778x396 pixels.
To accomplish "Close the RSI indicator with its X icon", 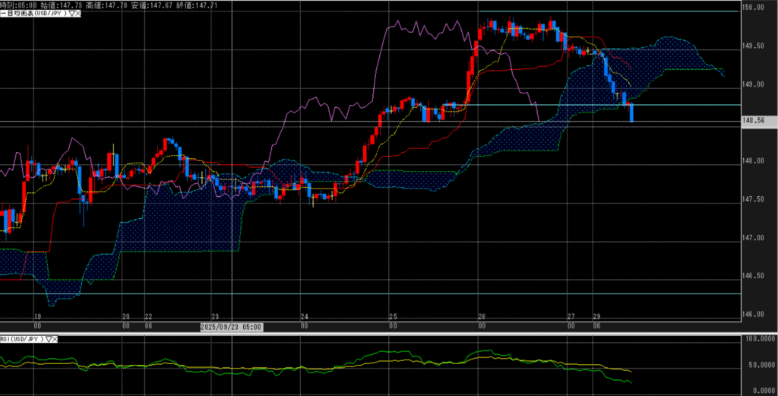I will pyautogui.click(x=55, y=339).
